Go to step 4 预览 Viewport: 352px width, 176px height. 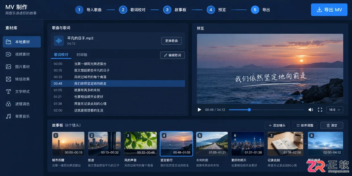click(216, 10)
